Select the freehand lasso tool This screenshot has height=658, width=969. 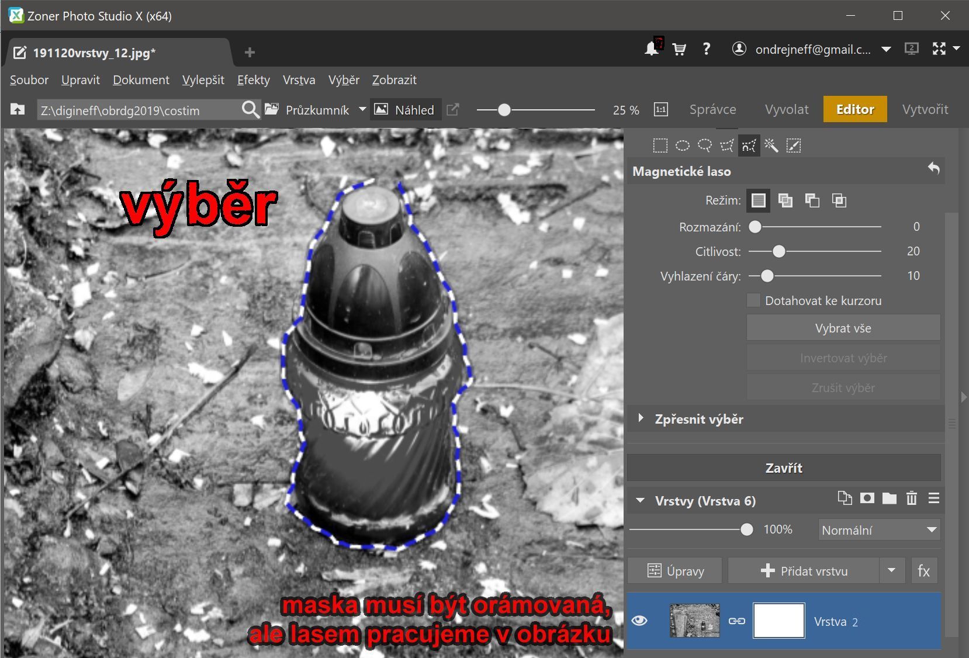click(x=705, y=146)
